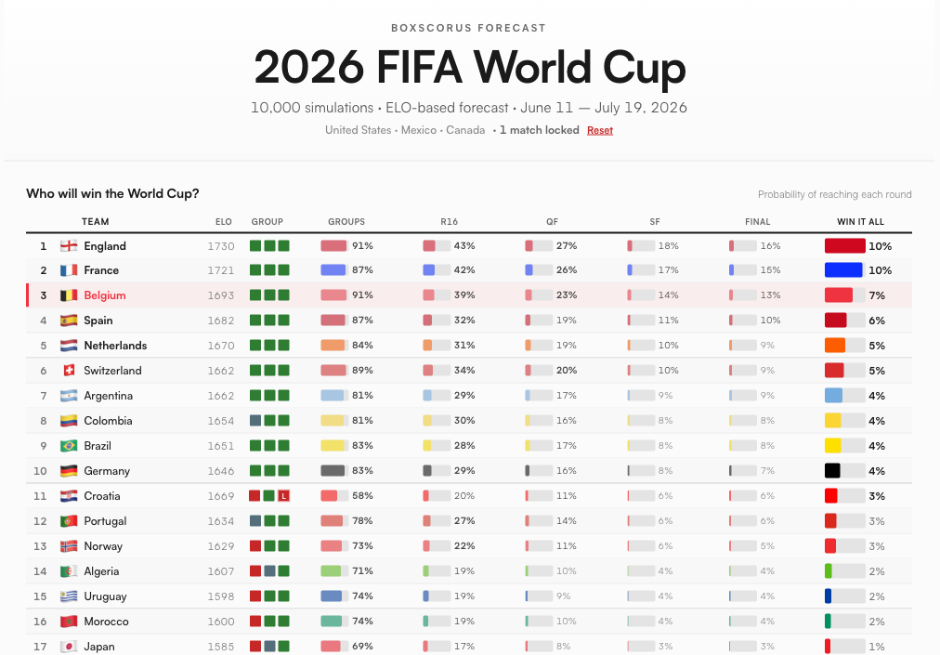Click the Croatia flag icon
This screenshot has height=655, width=940.
pyautogui.click(x=68, y=495)
